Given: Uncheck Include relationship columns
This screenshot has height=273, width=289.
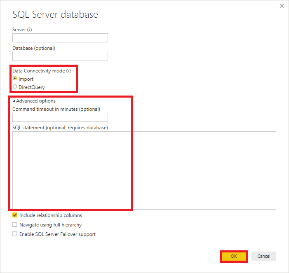Looking at the screenshot, I should point(15,215).
